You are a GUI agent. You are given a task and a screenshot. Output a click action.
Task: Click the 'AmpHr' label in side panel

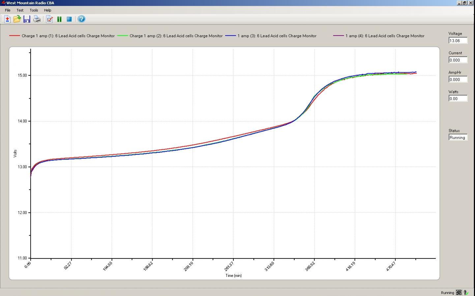(455, 73)
